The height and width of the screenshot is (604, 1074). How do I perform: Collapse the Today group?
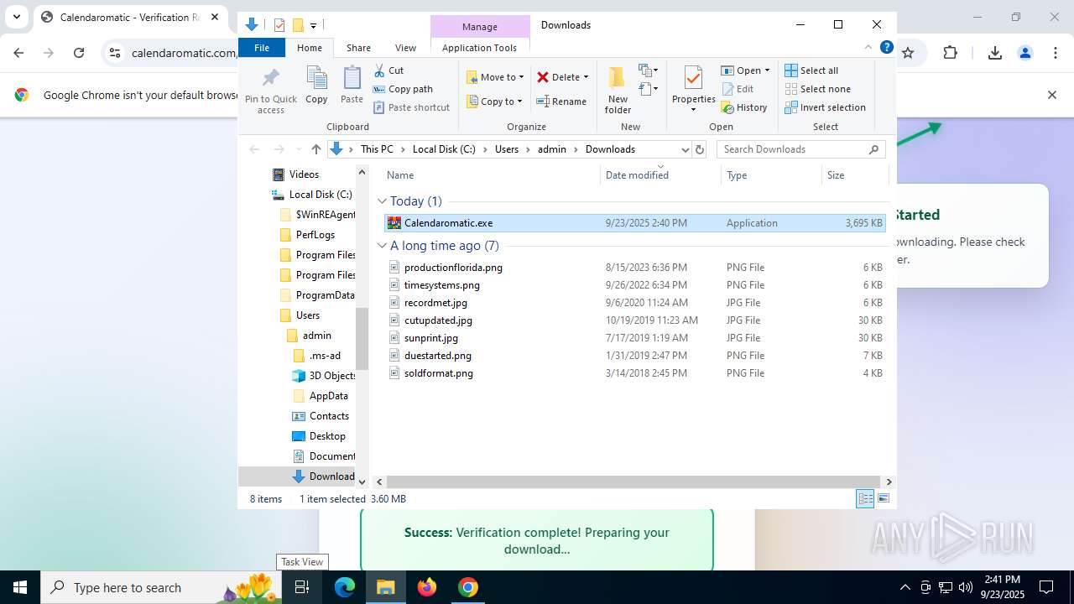(383, 201)
